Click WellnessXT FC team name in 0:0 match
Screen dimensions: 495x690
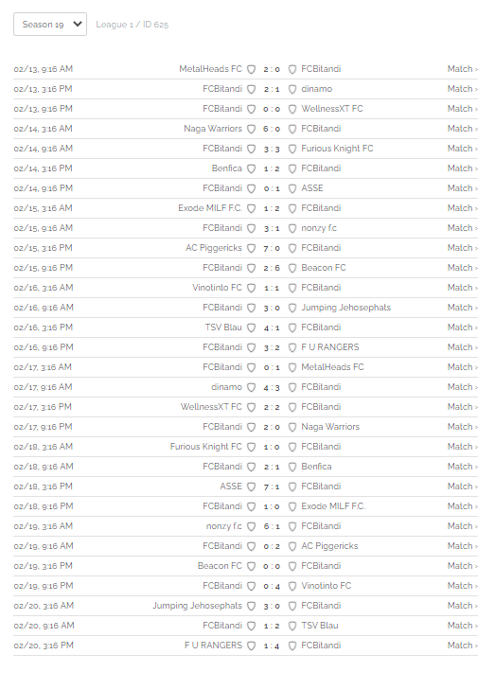click(332, 109)
